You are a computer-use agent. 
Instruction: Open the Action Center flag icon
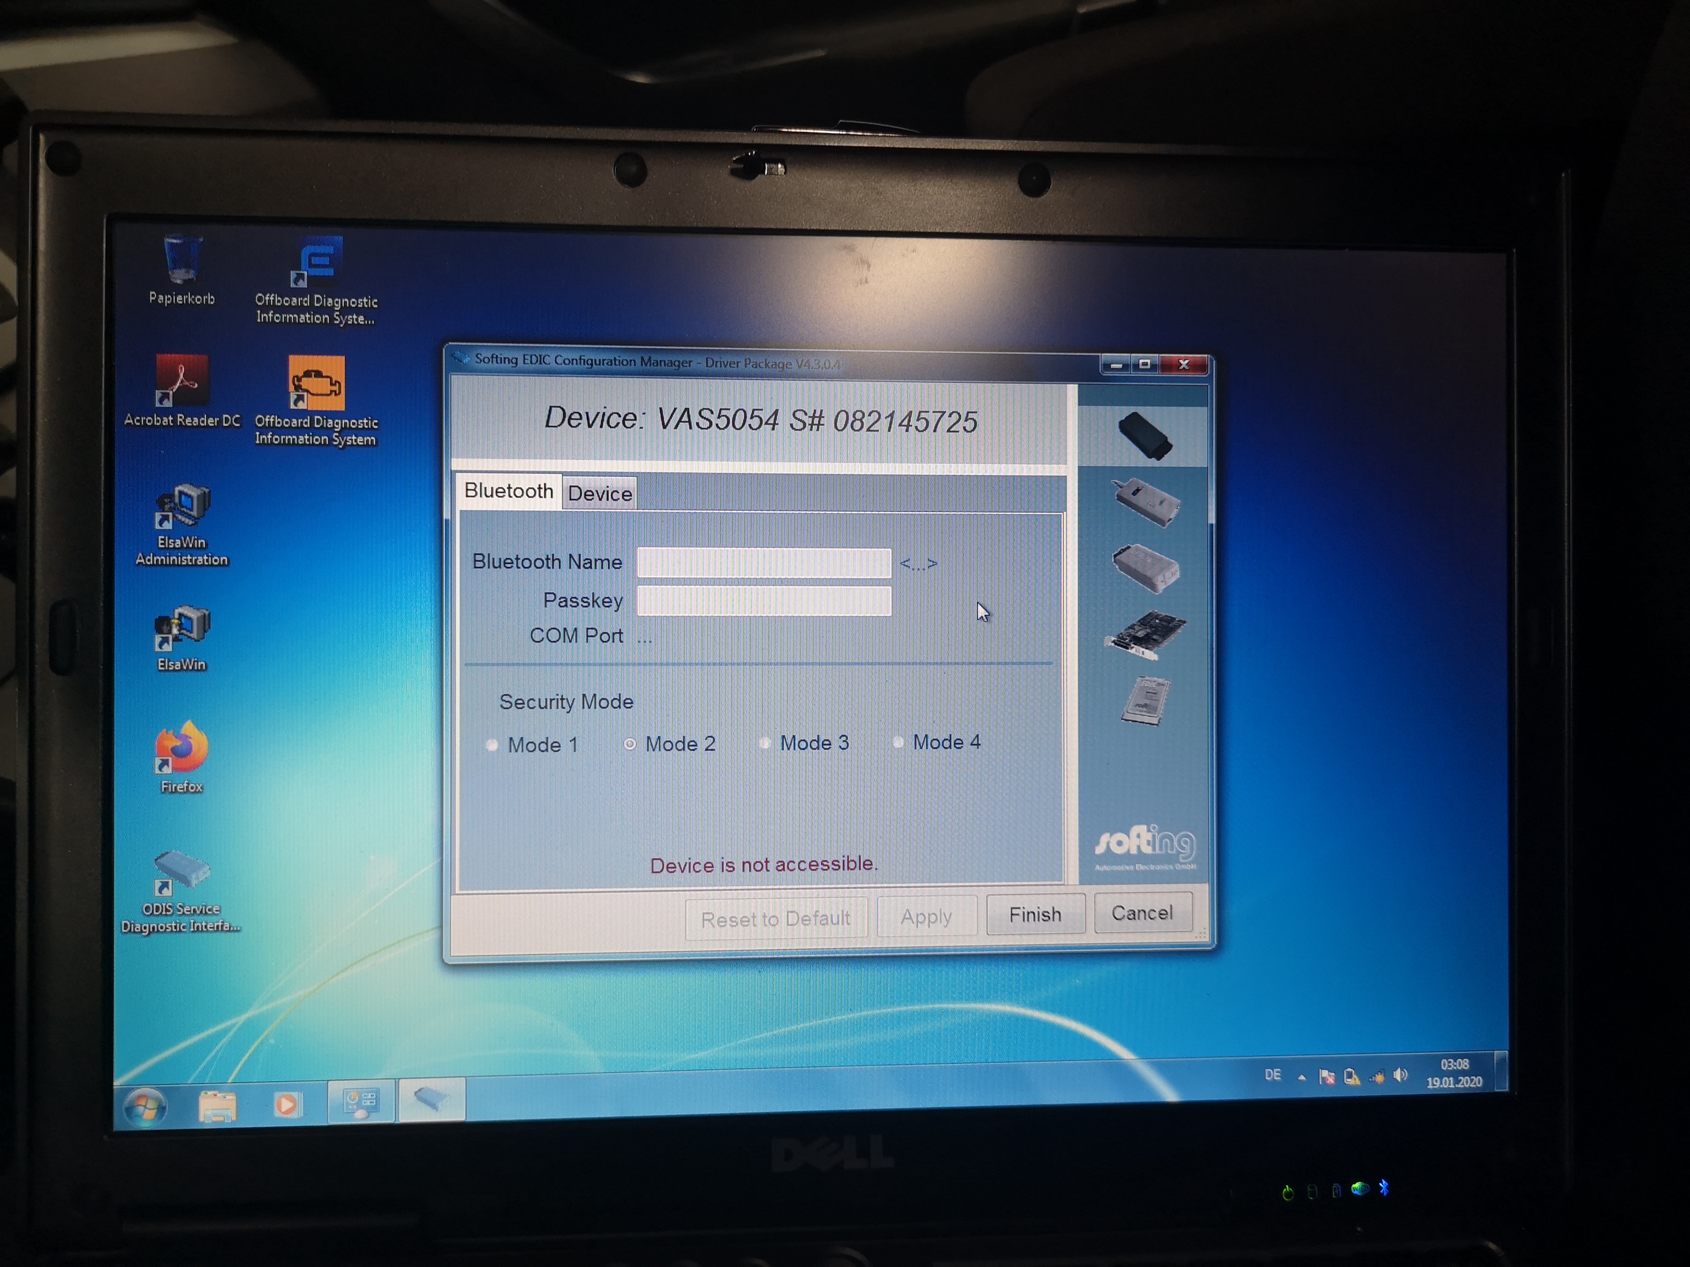point(1327,1077)
